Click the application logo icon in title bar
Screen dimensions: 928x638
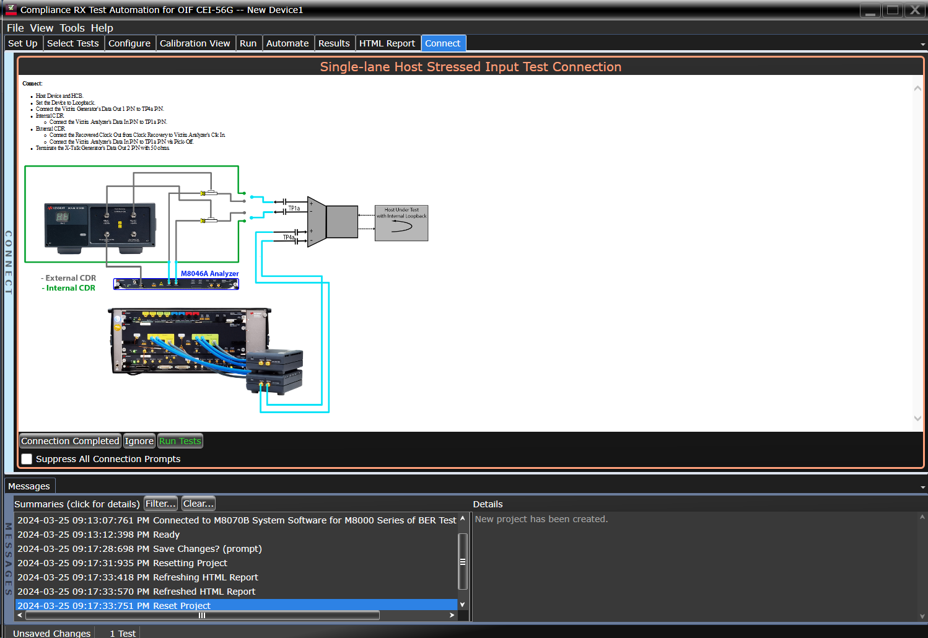coord(11,9)
